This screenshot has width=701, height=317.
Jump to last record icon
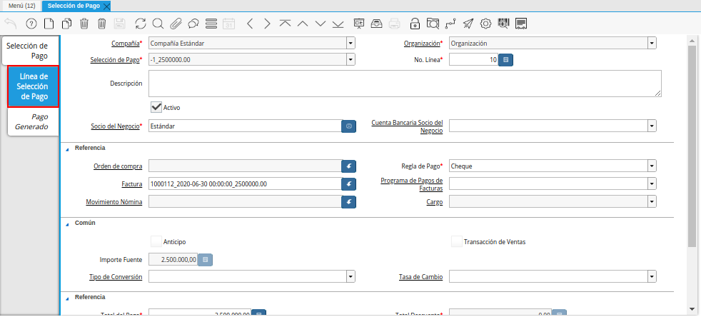338,24
